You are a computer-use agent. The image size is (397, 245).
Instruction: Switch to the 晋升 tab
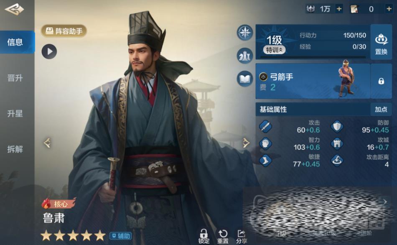pos(15,78)
